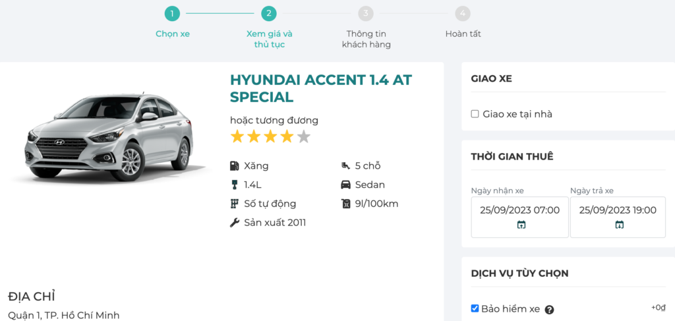The height and width of the screenshot is (321, 675).
Task: Click the transmission icon beside Số tự động
Action: point(234,204)
